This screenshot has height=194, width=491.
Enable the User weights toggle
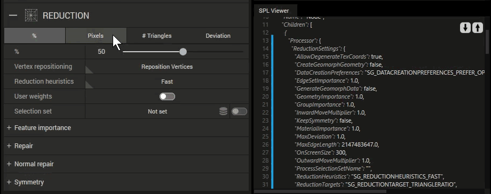[167, 96]
